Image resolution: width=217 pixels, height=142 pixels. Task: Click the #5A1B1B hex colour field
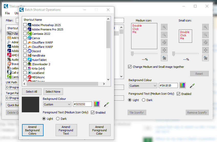point(168,86)
